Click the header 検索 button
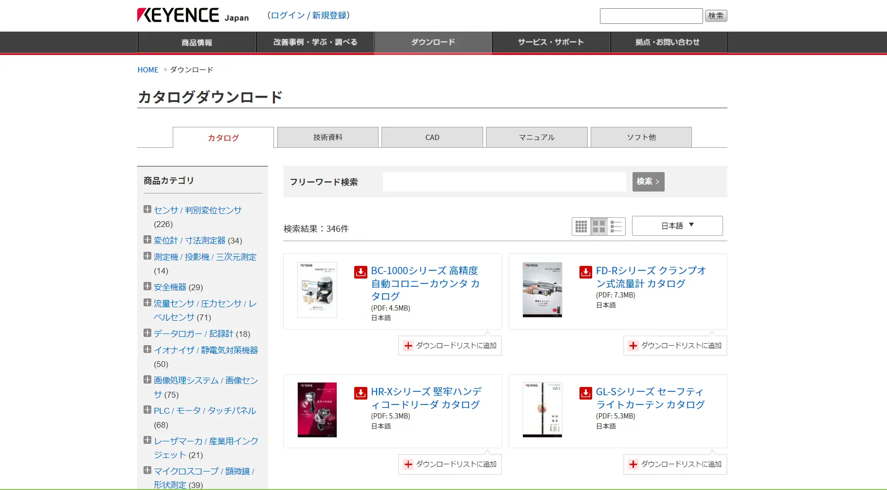The height and width of the screenshot is (490, 887). pyautogui.click(x=716, y=16)
